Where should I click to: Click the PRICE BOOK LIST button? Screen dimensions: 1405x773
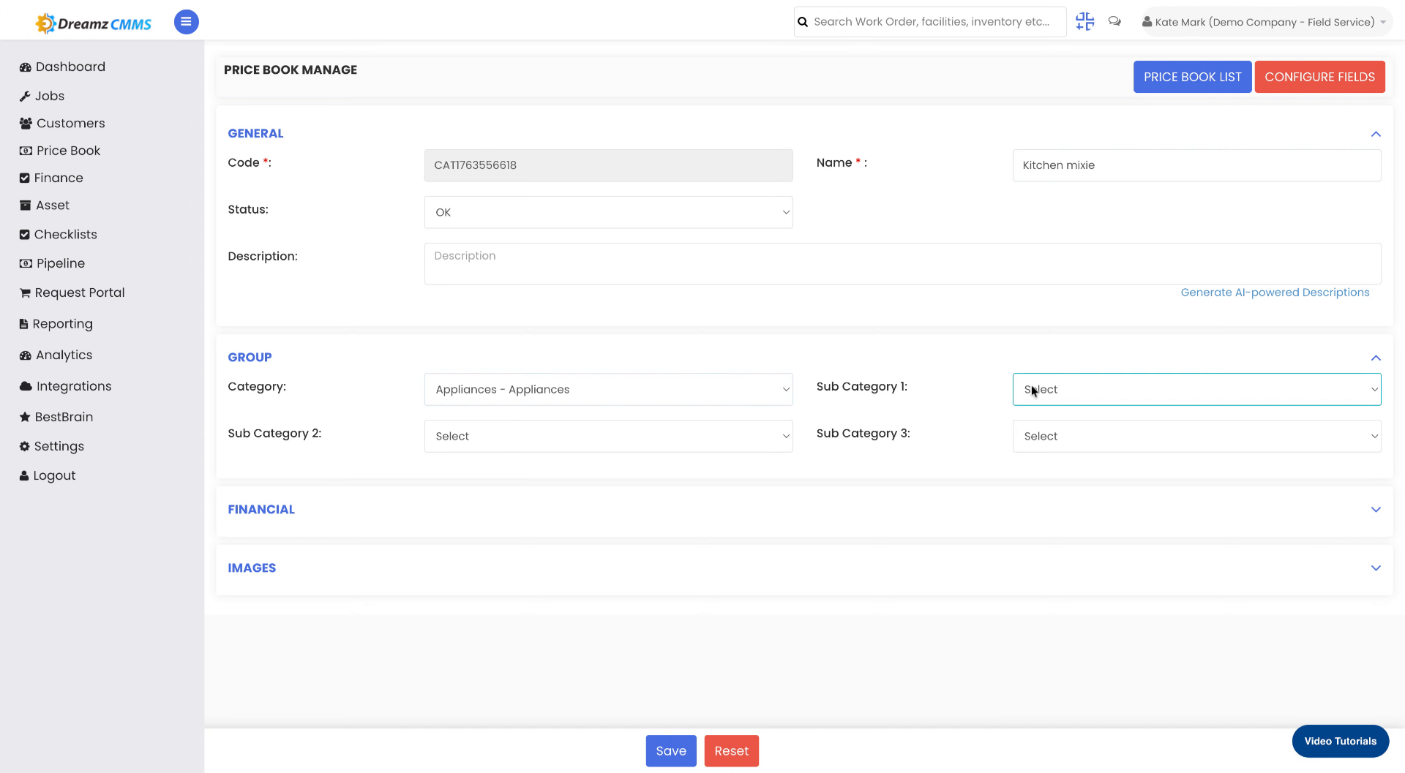[1192, 77]
